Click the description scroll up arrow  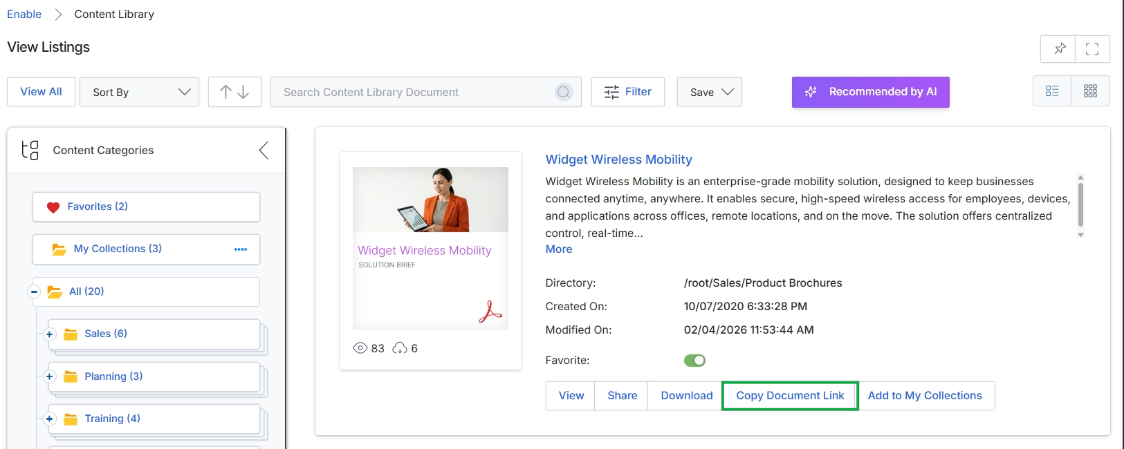tap(1080, 178)
